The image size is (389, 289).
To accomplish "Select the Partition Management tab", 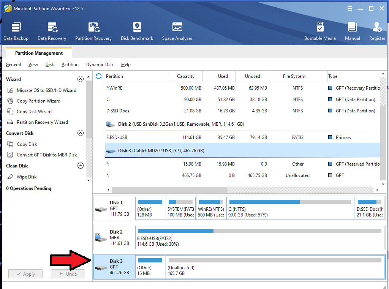I will tap(39, 53).
